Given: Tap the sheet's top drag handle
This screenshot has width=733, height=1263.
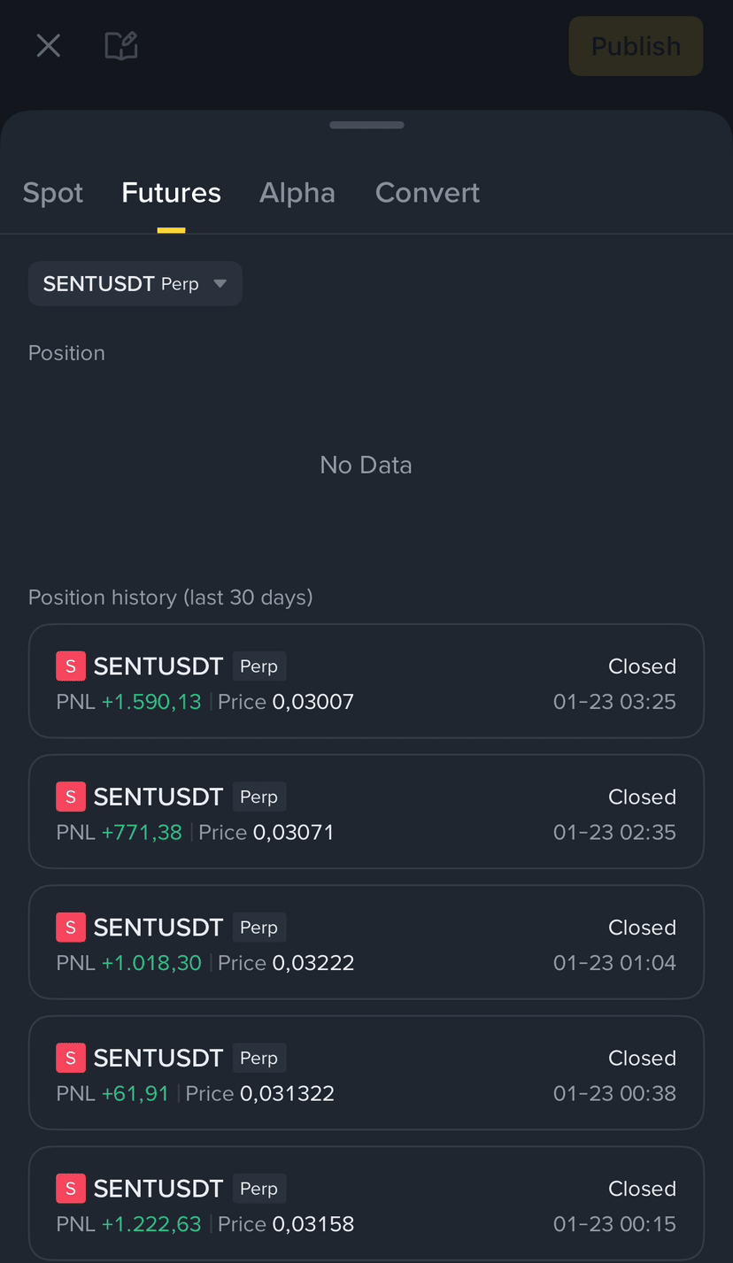Looking at the screenshot, I should tap(366, 125).
